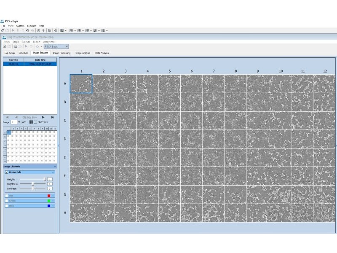
Task: Click the new assay file icon in sub-toolbar
Action: (x=5, y=46)
